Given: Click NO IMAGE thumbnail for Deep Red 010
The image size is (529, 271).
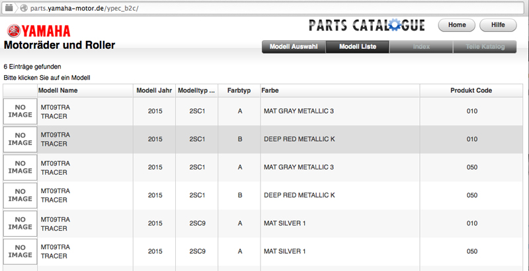Looking at the screenshot, I should click(x=20, y=139).
